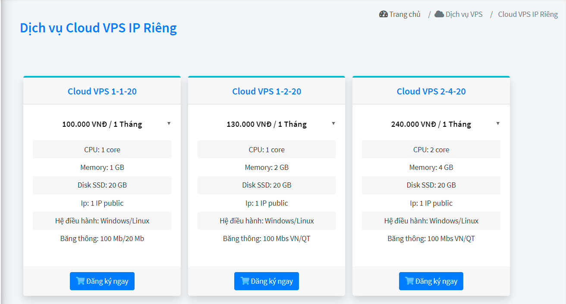Click the Dịch vụ Cloud VPS IP Riêng heading
Viewport: 566px width, 304px height.
(98, 28)
